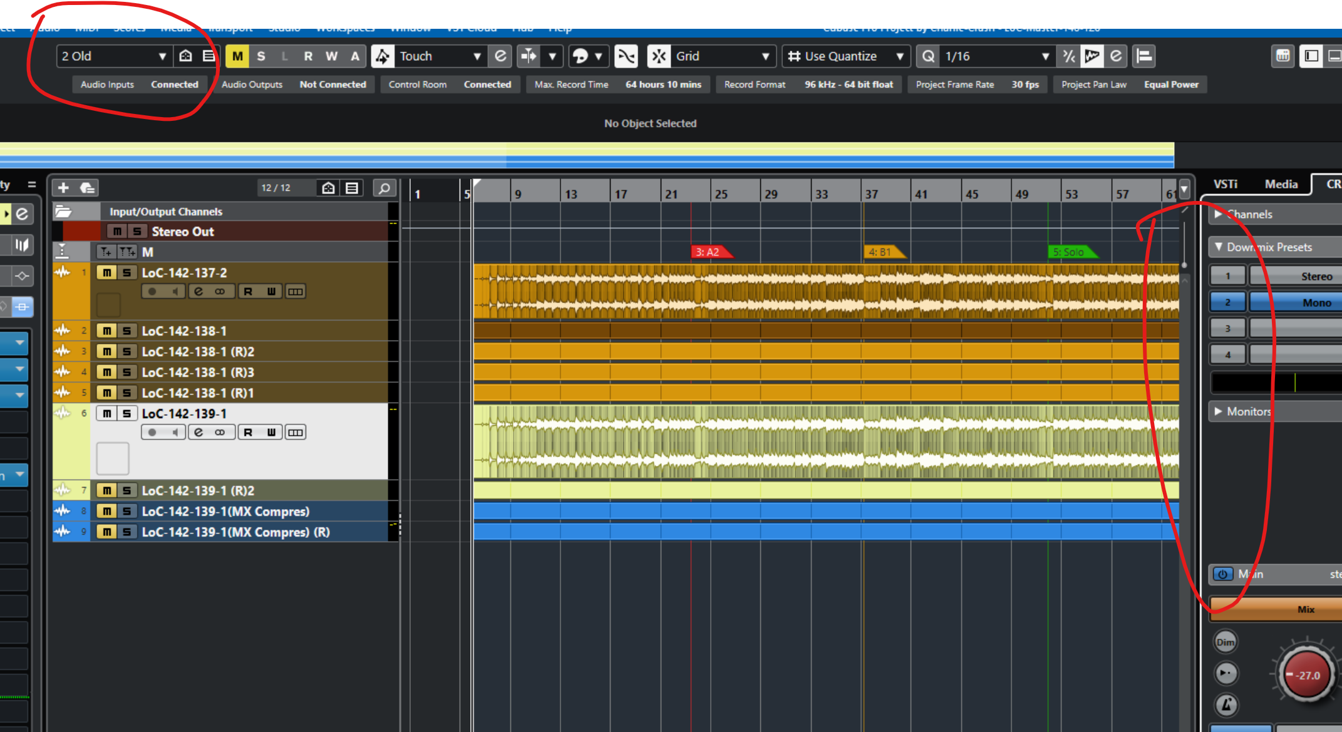Click the Project Frame Rate 30 fps field
This screenshot has height=732, width=1342.
[978, 85]
